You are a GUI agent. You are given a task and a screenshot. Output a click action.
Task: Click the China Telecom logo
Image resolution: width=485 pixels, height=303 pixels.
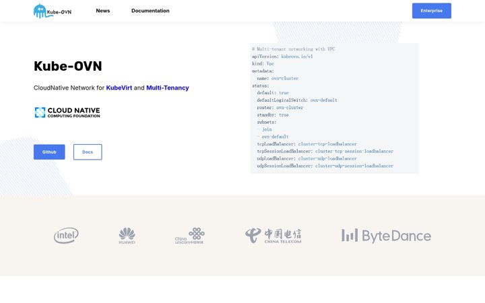point(273,236)
